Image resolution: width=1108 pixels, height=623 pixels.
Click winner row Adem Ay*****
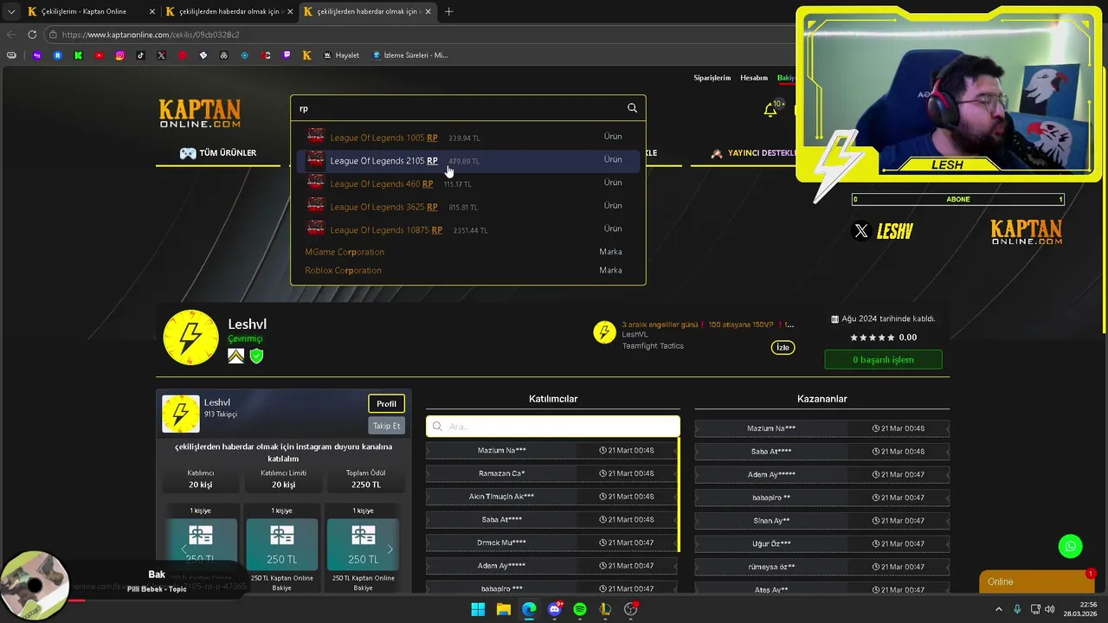pos(821,474)
